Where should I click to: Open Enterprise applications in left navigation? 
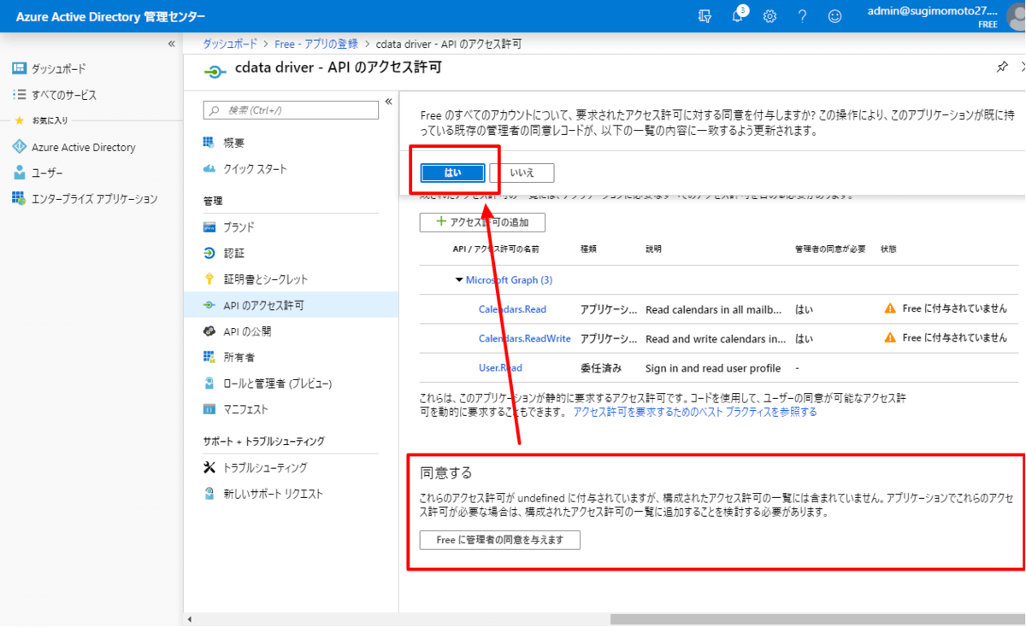click(x=95, y=199)
